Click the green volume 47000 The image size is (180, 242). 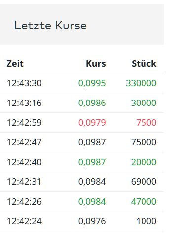click(x=144, y=202)
